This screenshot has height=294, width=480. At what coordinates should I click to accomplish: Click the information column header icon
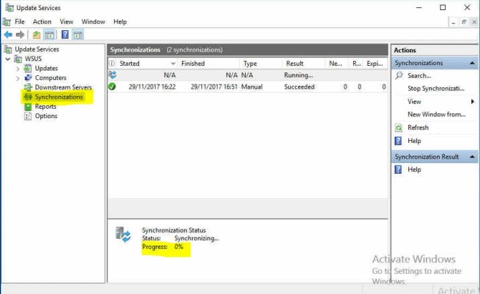tap(112, 63)
